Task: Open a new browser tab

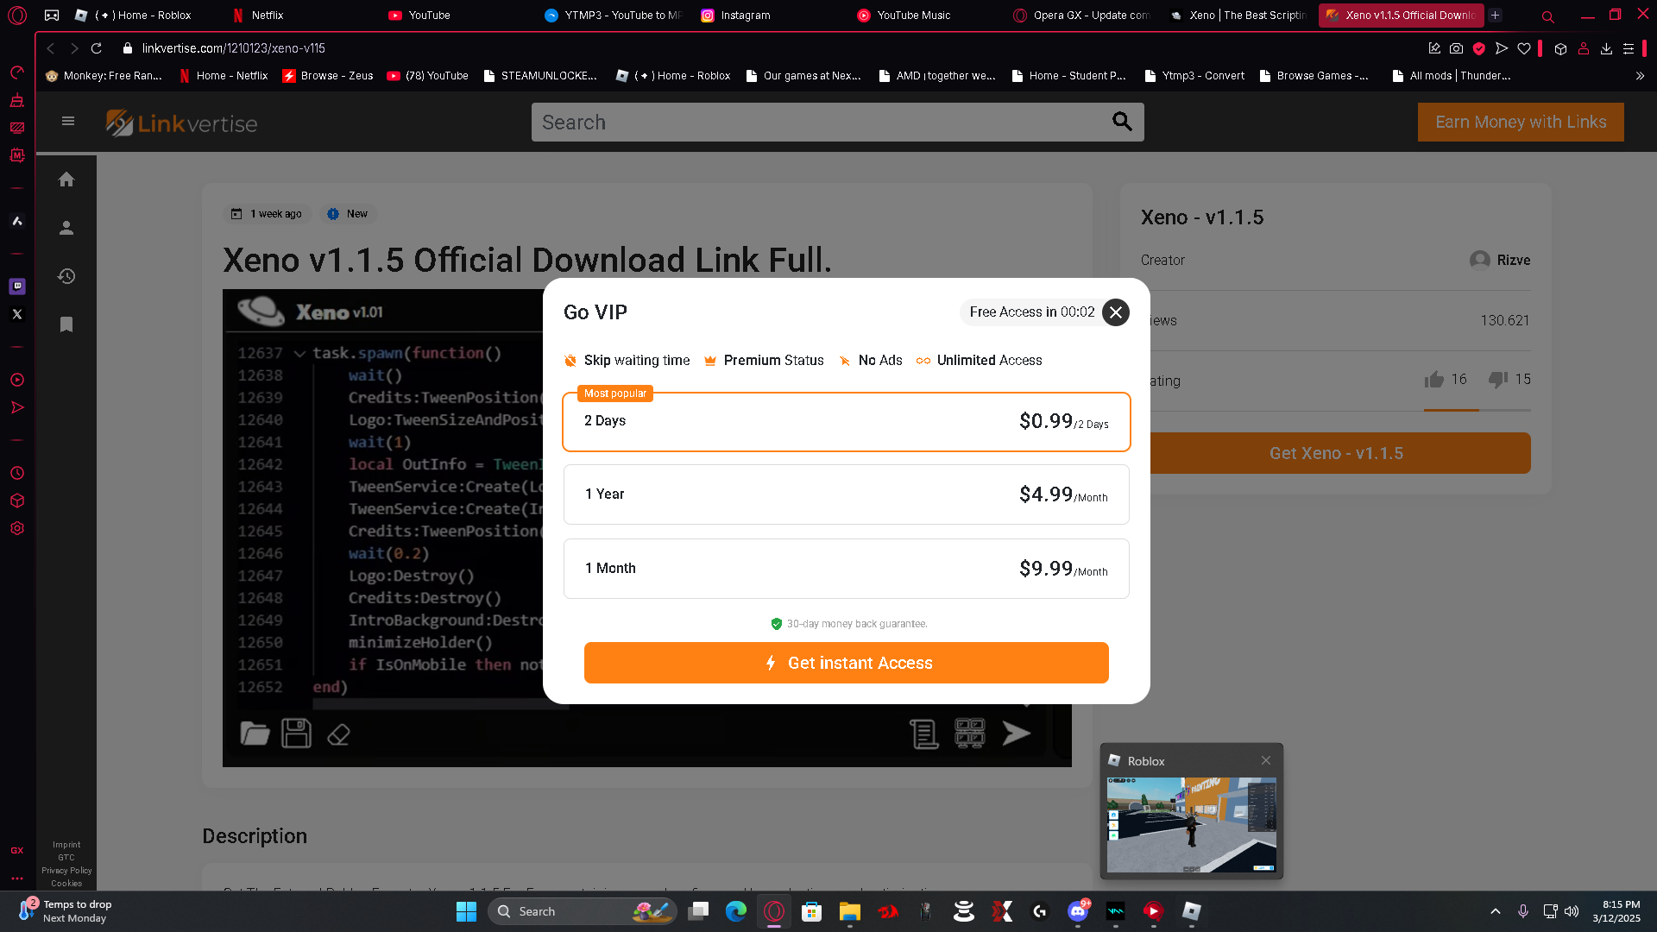Action: [1496, 16]
